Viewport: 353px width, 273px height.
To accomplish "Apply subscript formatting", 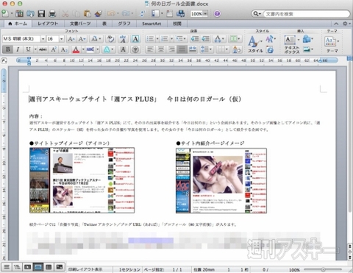I will tap(64, 49).
